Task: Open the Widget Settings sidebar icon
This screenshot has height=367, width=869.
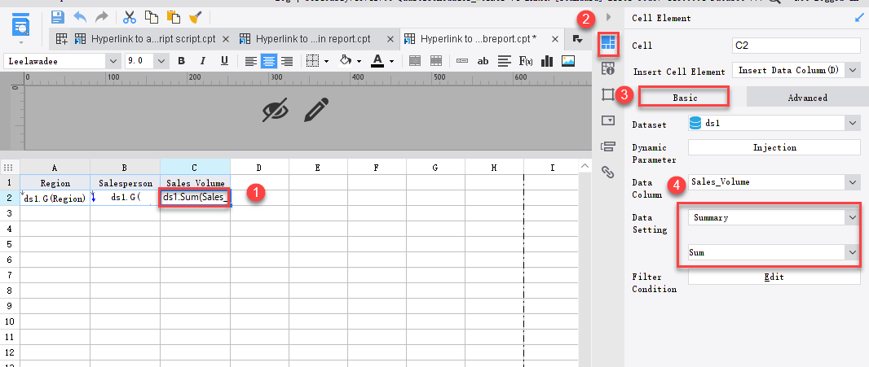Action: pyautogui.click(x=608, y=120)
